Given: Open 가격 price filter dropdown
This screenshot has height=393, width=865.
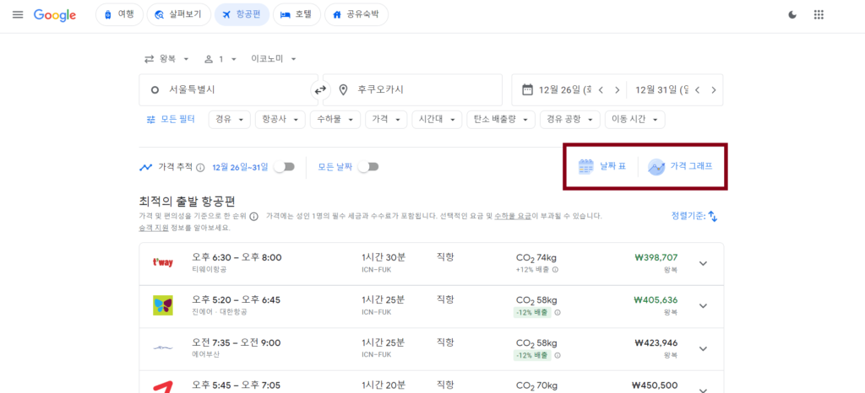Looking at the screenshot, I should pyautogui.click(x=386, y=120).
